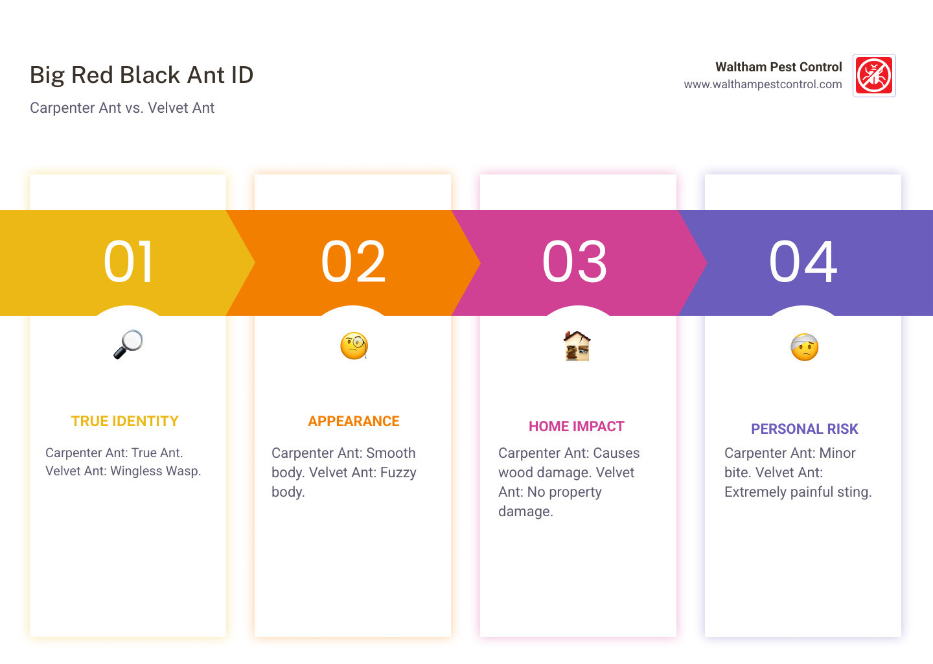Click the PERSONAL RISK heading

(x=804, y=429)
